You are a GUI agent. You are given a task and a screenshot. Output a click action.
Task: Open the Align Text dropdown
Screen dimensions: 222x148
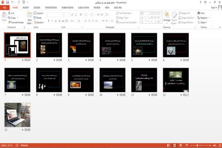122,18
